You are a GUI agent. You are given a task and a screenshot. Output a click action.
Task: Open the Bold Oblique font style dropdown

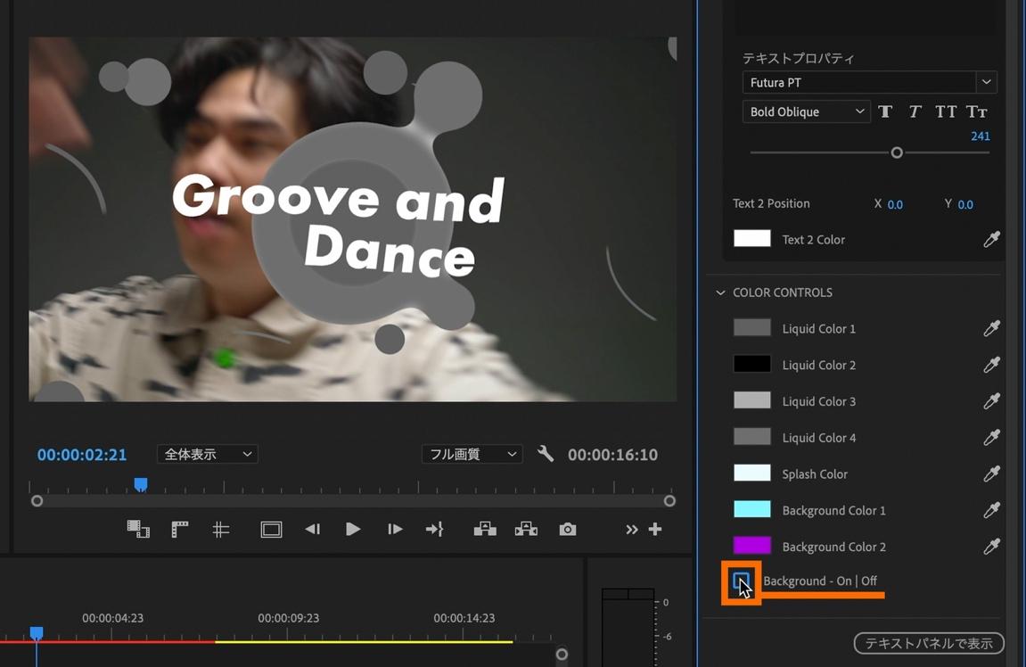806,112
